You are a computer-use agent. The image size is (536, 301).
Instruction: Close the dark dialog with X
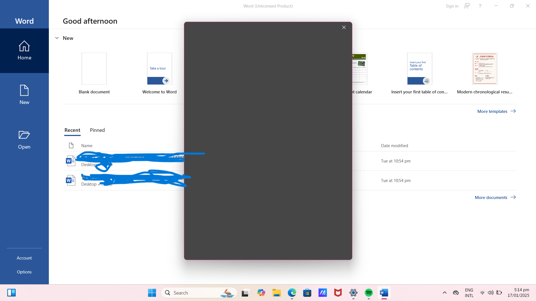coord(344,27)
